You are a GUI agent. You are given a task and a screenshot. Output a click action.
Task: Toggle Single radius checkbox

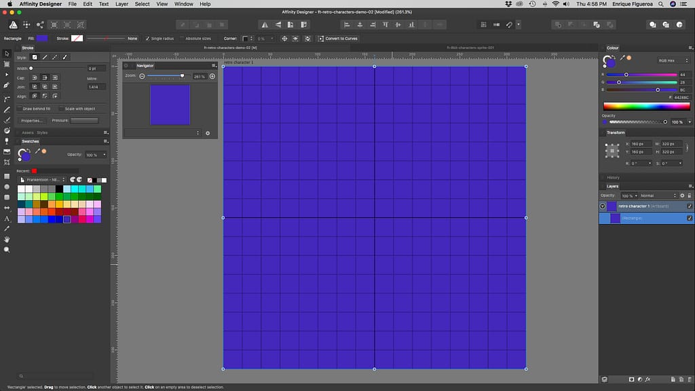coord(147,39)
